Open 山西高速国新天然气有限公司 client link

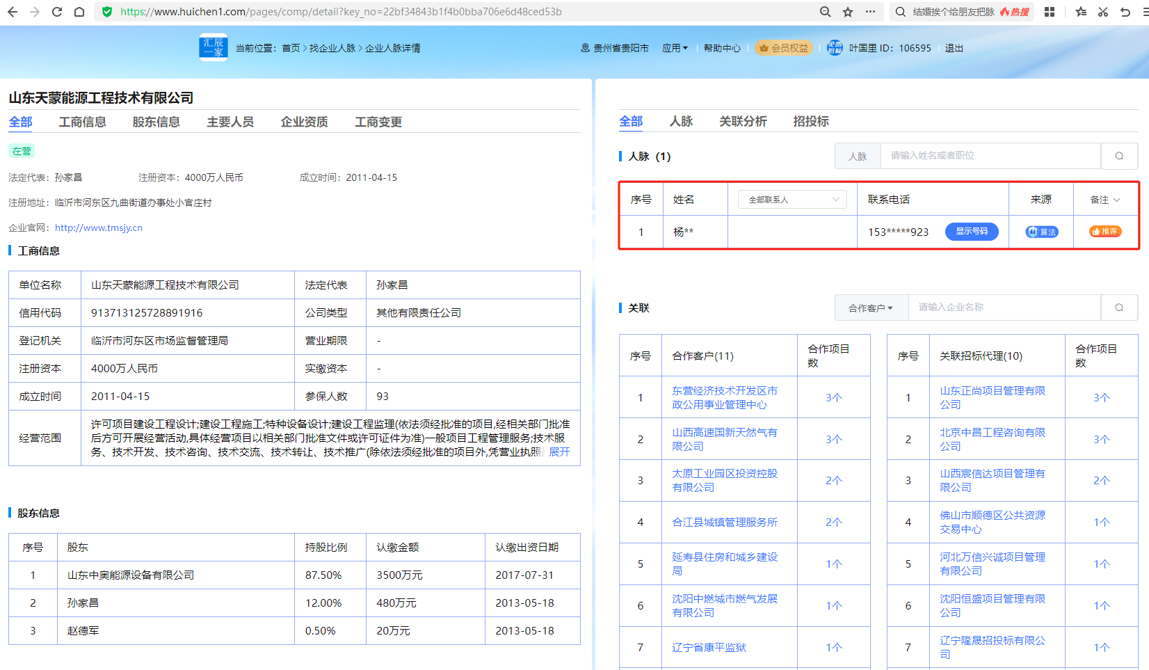click(x=725, y=439)
